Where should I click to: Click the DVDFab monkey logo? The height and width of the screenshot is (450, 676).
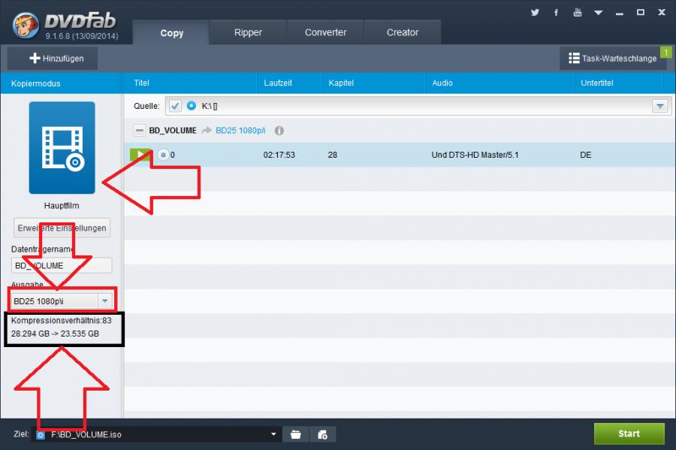26,25
